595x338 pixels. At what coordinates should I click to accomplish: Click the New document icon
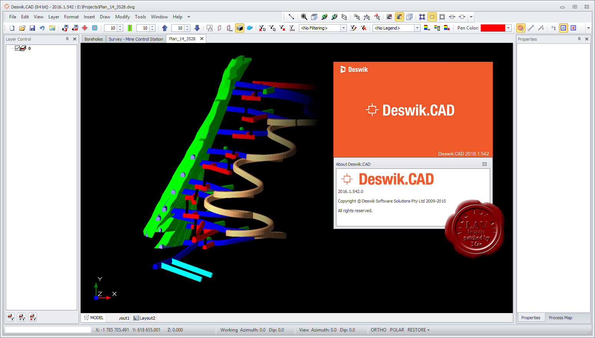12,28
